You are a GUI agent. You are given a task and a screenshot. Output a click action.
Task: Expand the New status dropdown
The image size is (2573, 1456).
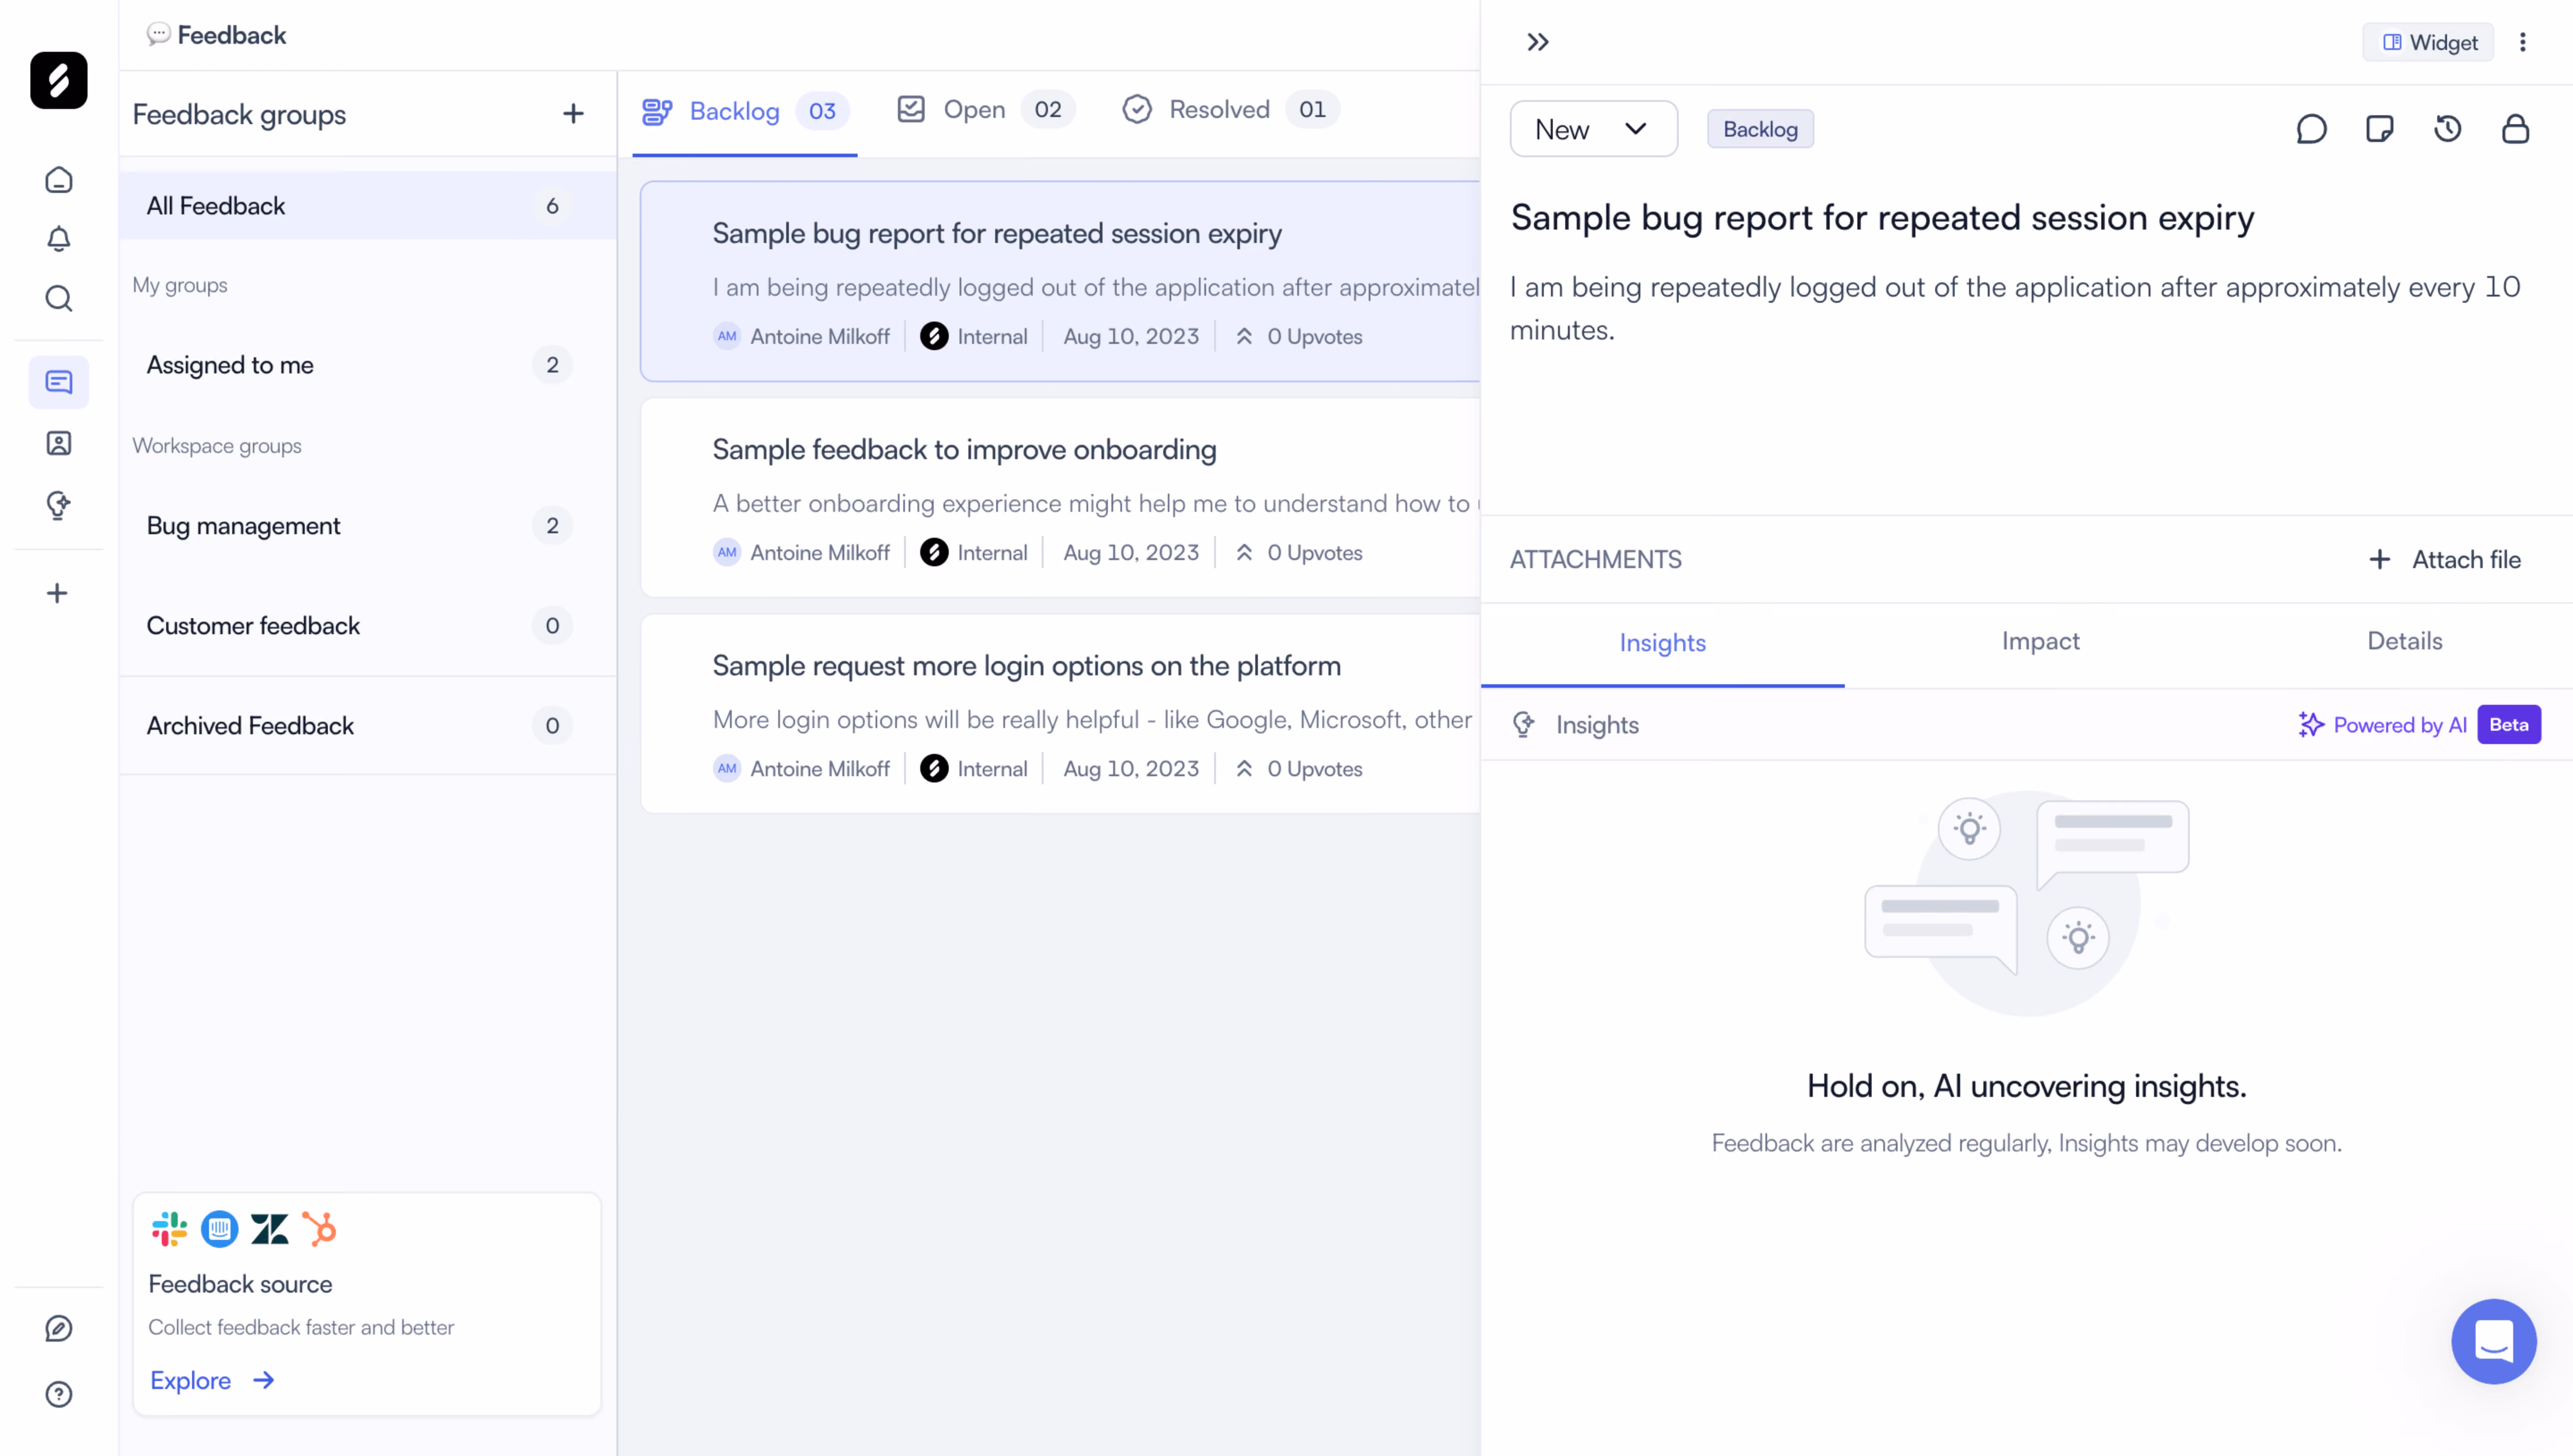pos(1593,129)
